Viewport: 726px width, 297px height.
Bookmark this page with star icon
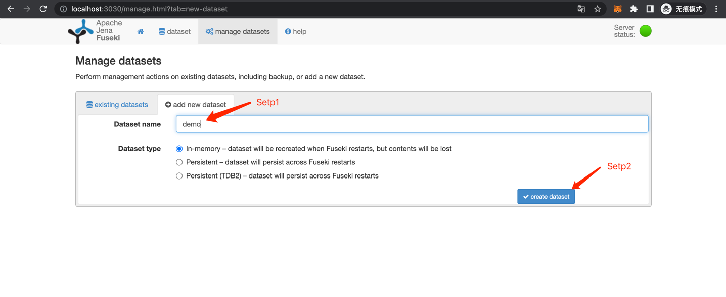coord(598,9)
